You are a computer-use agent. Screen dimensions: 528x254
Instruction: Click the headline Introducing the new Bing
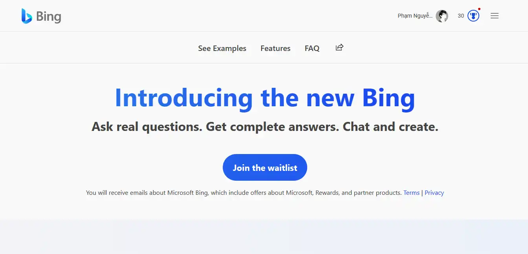pyautogui.click(x=265, y=98)
